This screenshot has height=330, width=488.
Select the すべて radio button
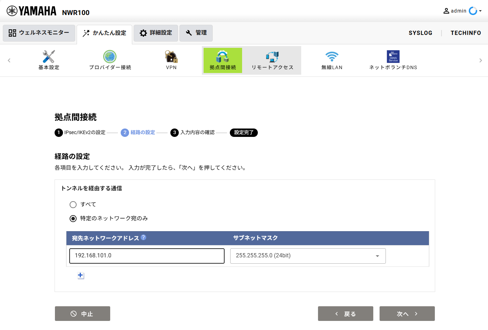[x=73, y=205]
